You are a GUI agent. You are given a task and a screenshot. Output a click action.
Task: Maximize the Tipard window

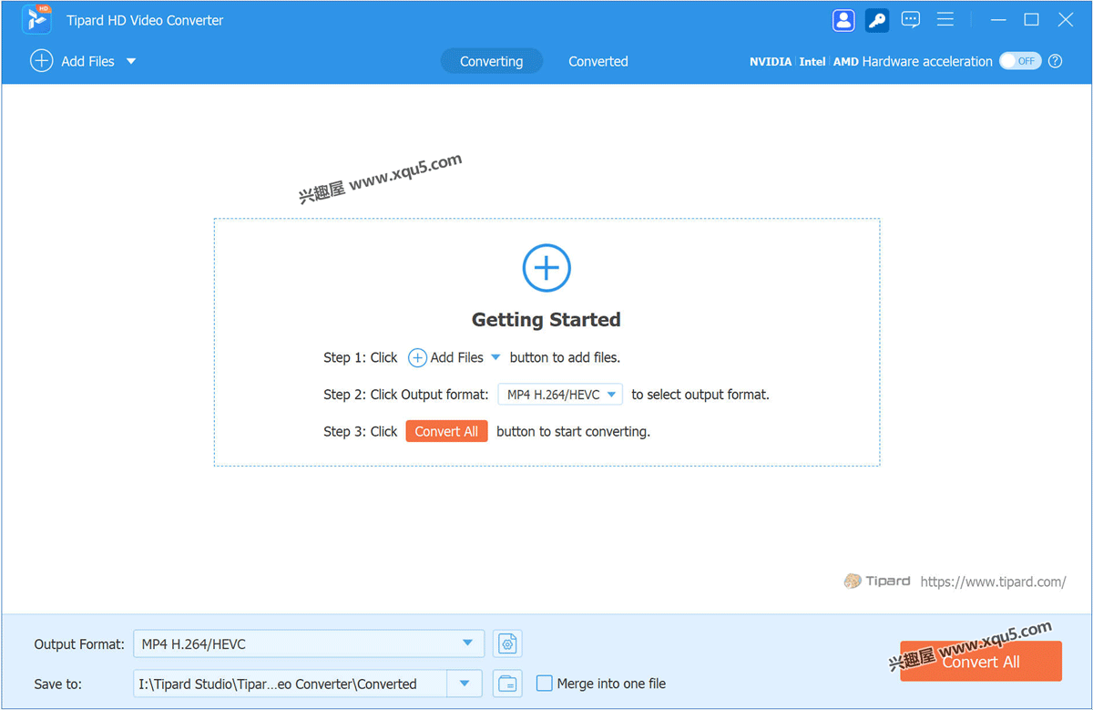[1031, 20]
